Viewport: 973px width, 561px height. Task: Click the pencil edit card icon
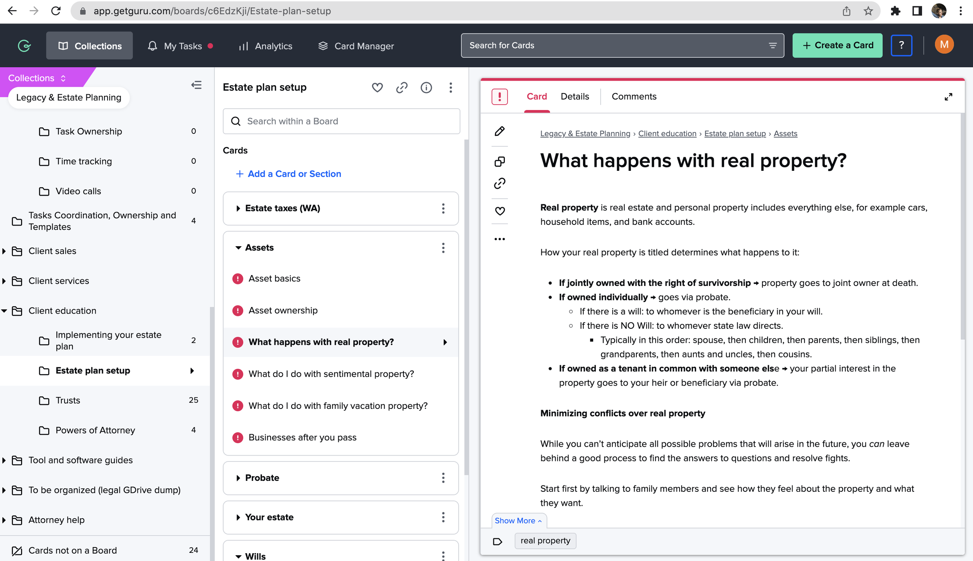coord(500,131)
